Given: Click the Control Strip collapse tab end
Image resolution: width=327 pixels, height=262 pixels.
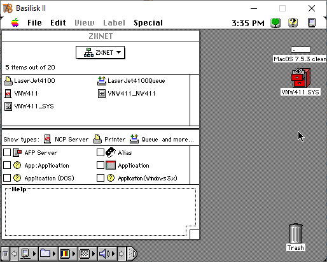Looking at the screenshot, I should pyautogui.click(x=132, y=254).
